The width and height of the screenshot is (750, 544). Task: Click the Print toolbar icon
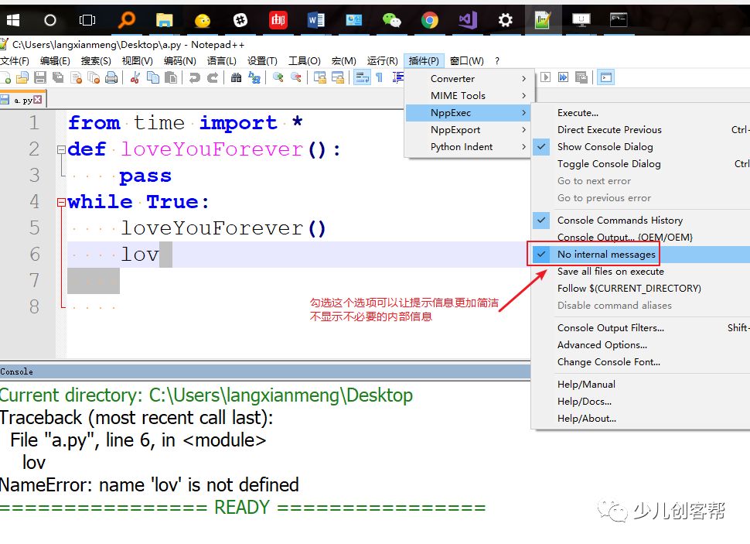(111, 77)
